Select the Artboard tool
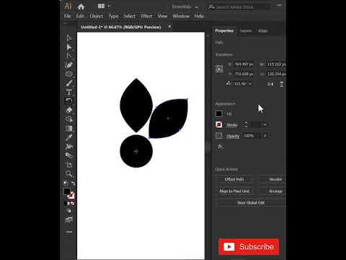The image size is (346, 260). tap(69, 165)
